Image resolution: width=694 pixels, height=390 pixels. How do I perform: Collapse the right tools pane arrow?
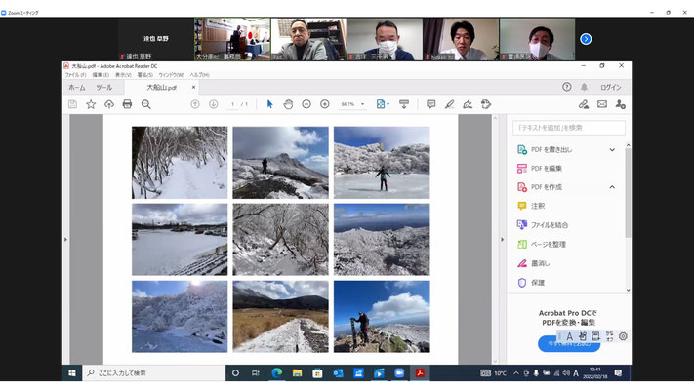(x=502, y=239)
